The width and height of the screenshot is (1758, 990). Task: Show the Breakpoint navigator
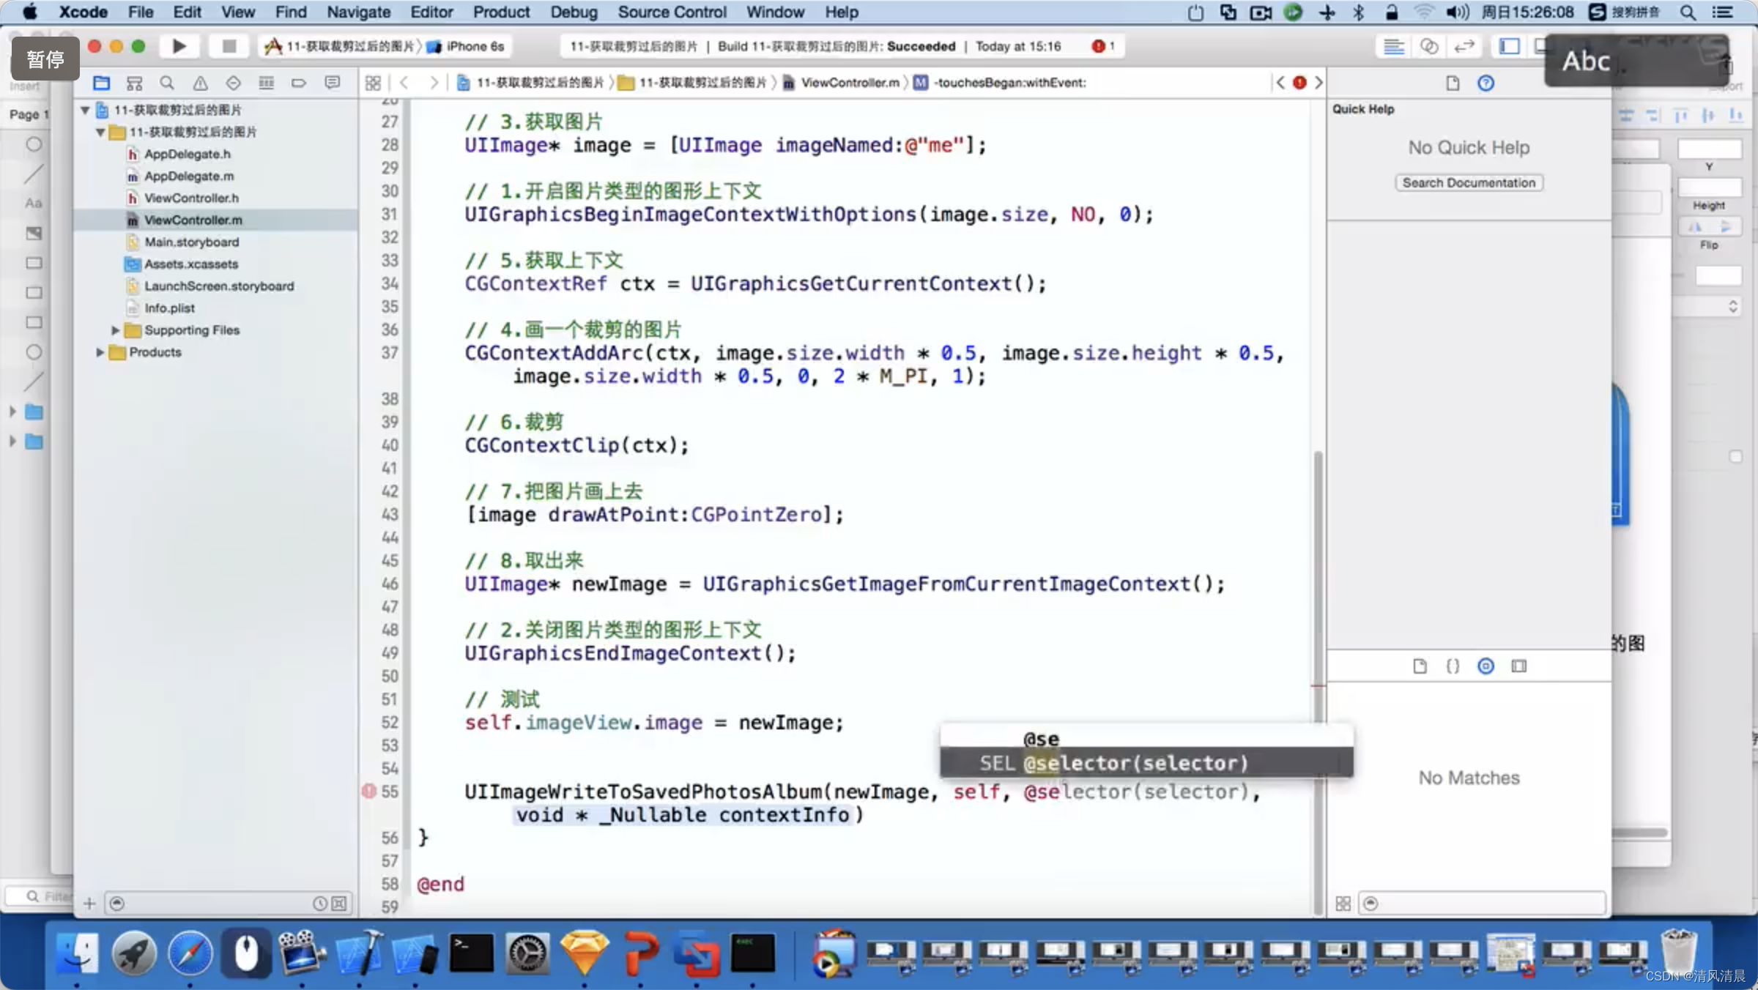click(x=299, y=83)
